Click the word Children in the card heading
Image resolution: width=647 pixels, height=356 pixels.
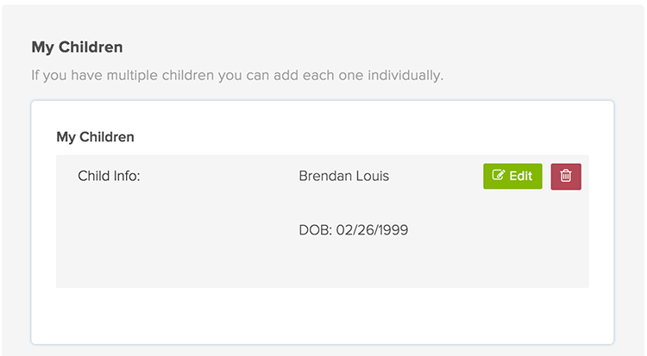[x=107, y=136]
